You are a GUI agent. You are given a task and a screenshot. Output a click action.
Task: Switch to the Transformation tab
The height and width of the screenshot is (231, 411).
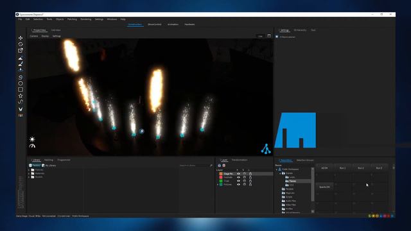240,160
